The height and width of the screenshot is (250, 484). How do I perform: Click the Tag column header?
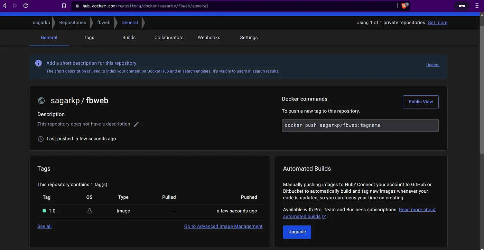[47, 197]
